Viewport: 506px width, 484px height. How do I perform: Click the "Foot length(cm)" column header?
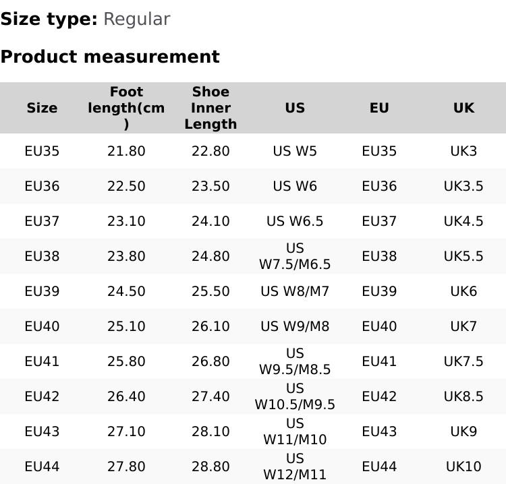click(x=126, y=108)
